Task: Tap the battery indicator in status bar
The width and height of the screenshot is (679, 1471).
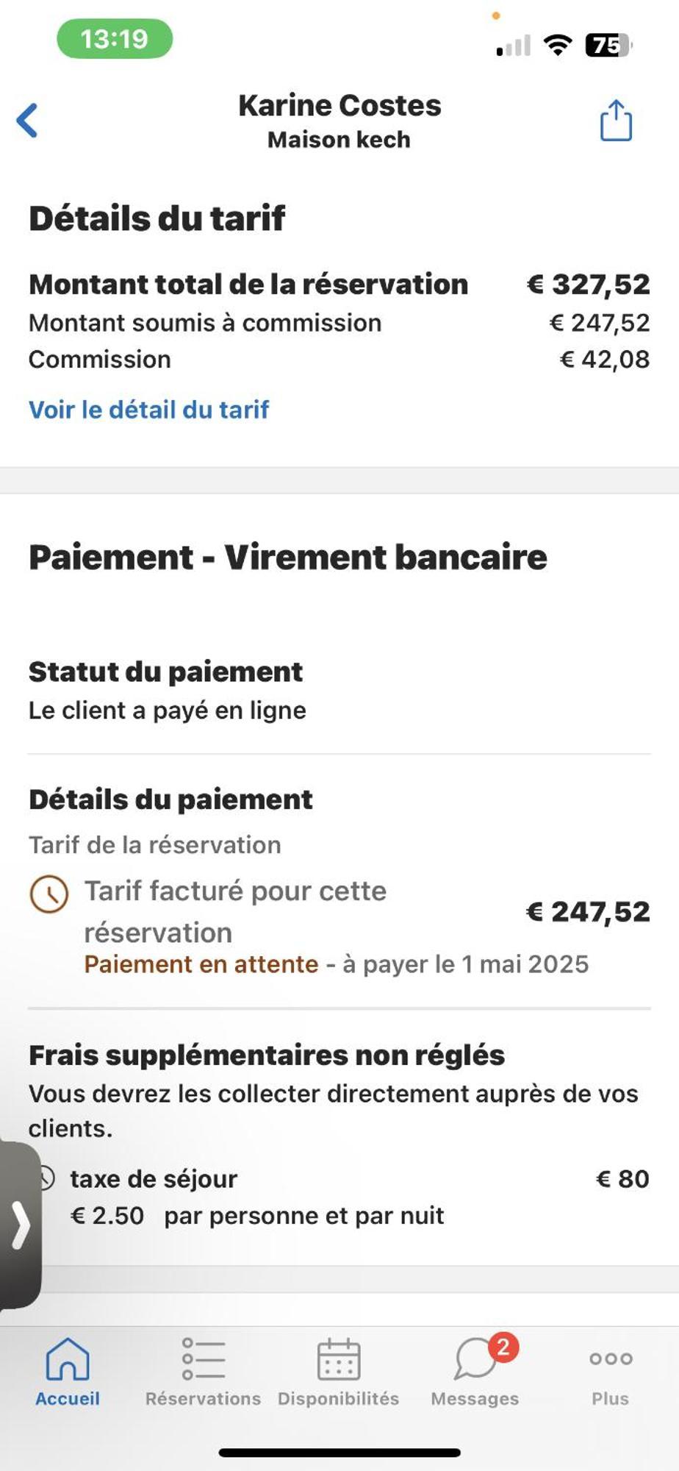Action: 608,46
